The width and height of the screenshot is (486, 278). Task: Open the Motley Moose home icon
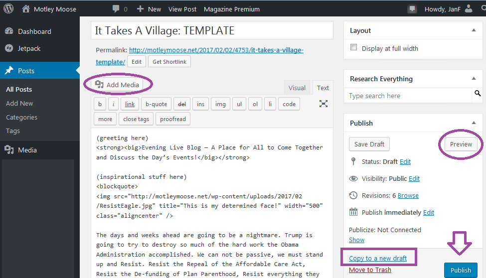point(26,9)
